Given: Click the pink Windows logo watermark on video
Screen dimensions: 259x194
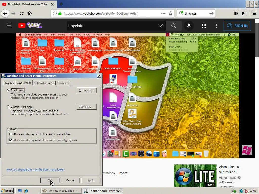Looking at the screenshot, I should (x=247, y=150).
